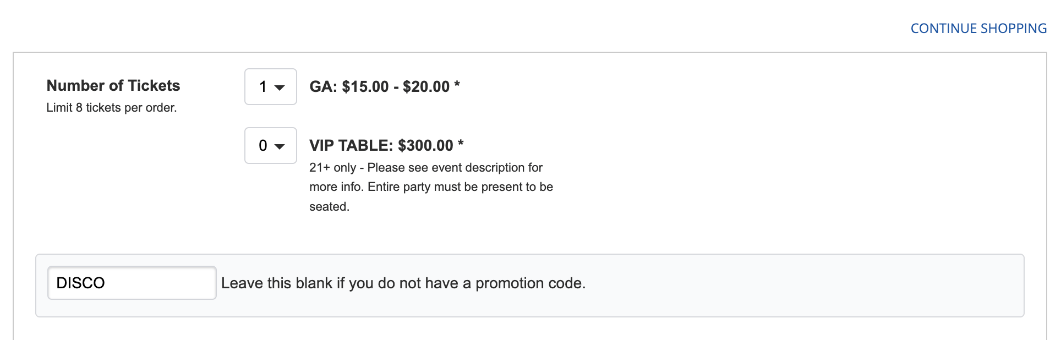Click the number 1 in GA selector
1061x340 pixels.
(263, 87)
